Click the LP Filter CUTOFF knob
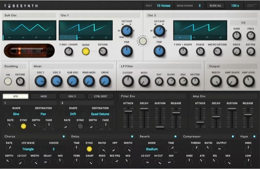This screenshot has height=169, width=260. [128, 81]
